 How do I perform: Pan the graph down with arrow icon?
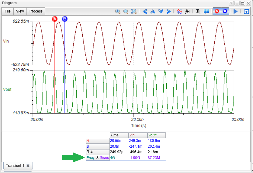(161, 11)
